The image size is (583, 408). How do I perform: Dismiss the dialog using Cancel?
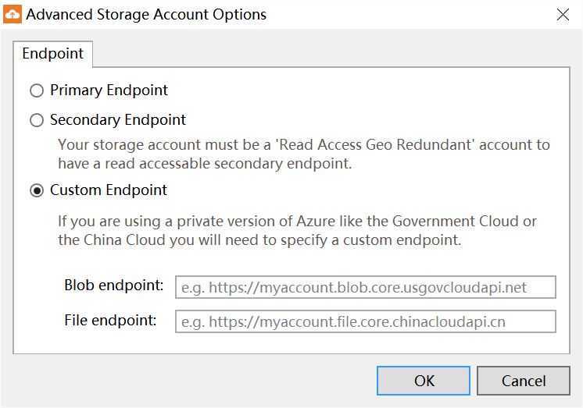524,381
